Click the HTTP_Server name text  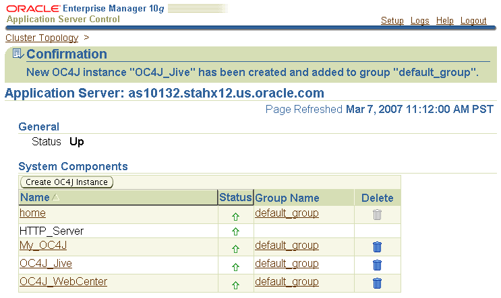tap(51, 231)
